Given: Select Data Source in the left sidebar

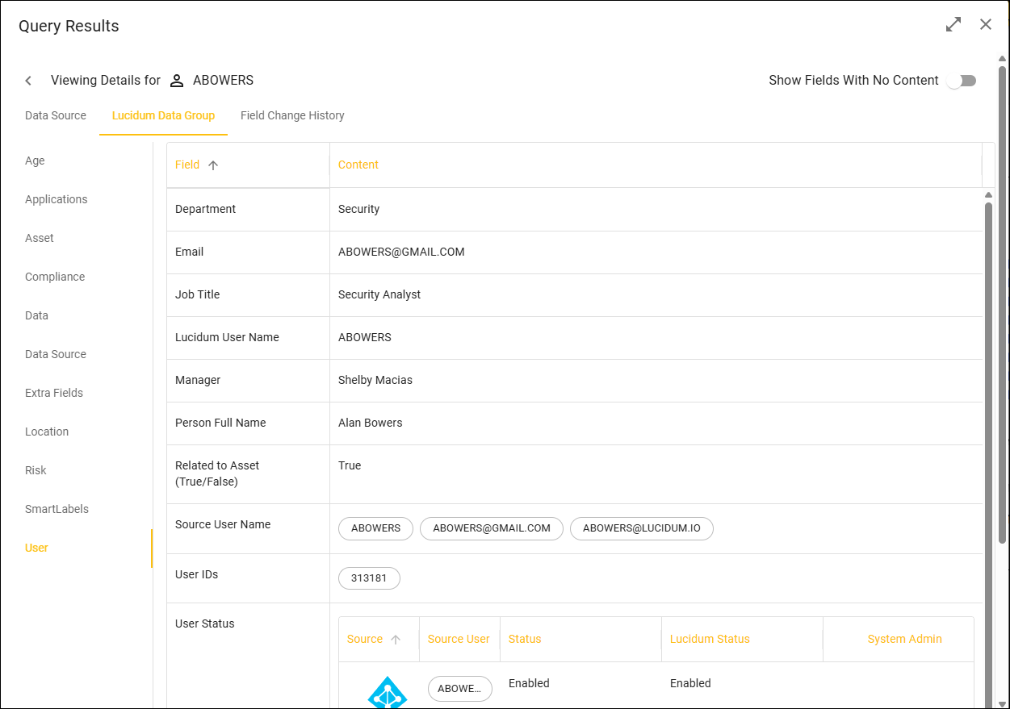Looking at the screenshot, I should tap(56, 354).
